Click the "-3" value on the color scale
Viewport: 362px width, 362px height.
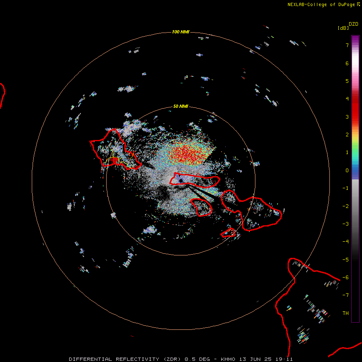[346, 224]
